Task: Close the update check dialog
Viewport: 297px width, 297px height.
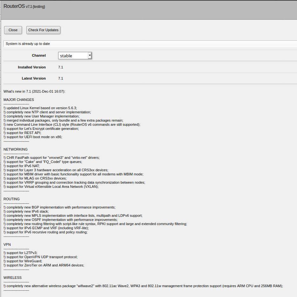Action: coord(13,30)
